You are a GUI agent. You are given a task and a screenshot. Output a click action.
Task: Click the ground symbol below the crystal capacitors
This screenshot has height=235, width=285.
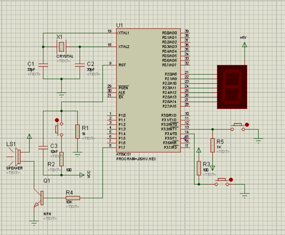62,95
